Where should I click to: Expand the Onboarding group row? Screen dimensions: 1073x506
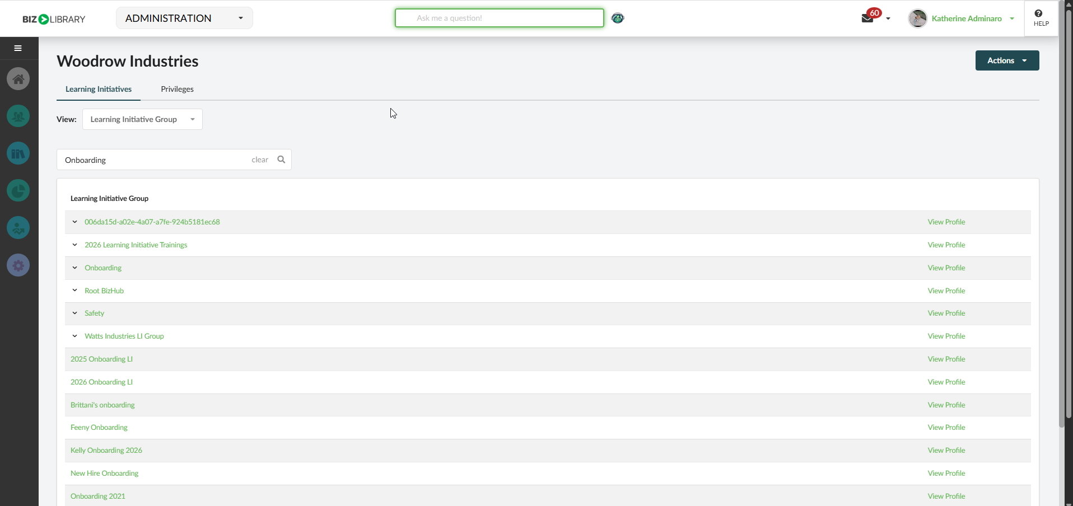tap(74, 268)
